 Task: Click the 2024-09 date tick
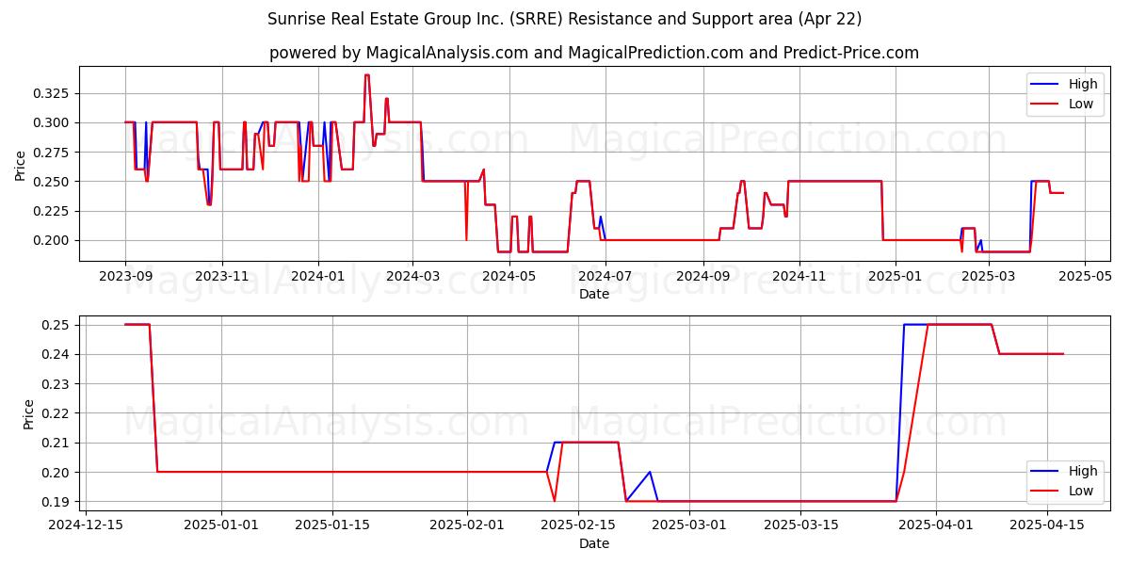click(702, 277)
